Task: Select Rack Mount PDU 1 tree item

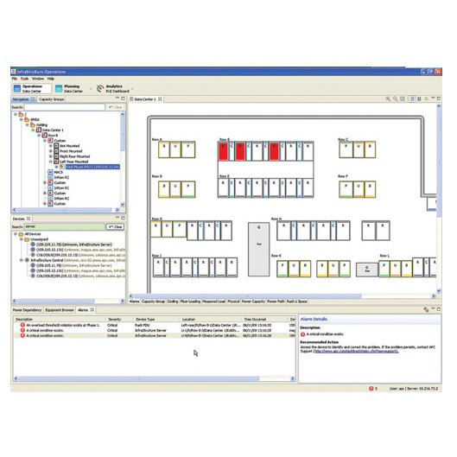Action: pyautogui.click(x=92, y=167)
